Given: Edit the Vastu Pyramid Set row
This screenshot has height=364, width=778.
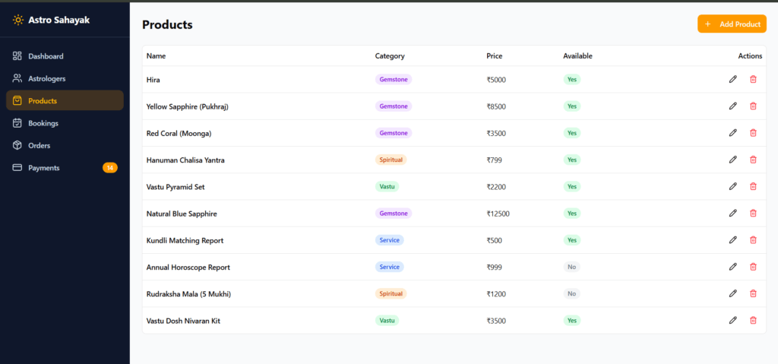Looking at the screenshot, I should tap(732, 186).
